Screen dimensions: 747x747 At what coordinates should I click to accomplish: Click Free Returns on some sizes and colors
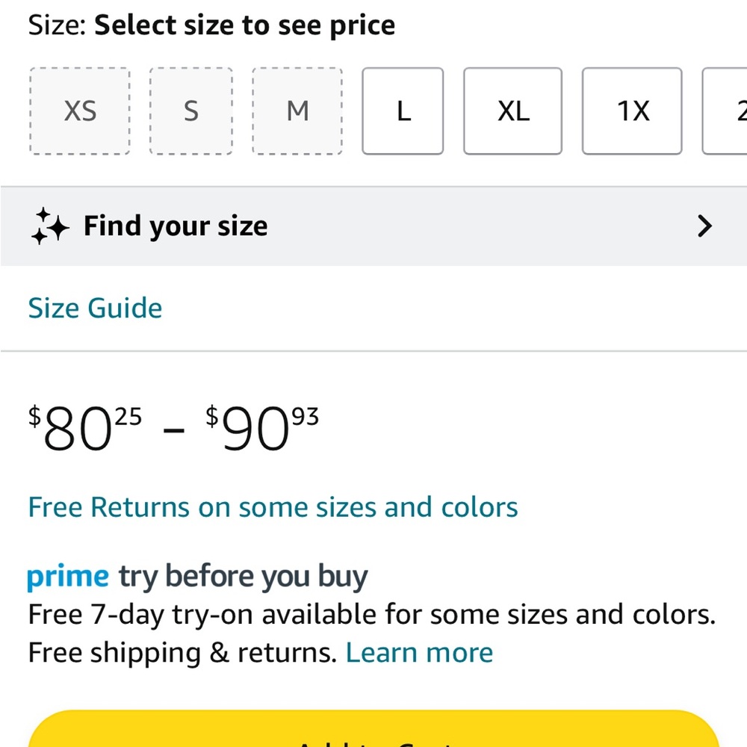[x=273, y=507]
